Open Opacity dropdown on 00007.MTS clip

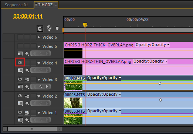pyautogui.click(x=104, y=78)
